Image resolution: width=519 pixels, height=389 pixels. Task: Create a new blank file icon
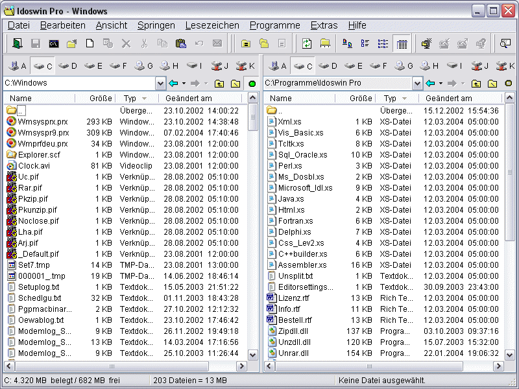[x=90, y=43]
